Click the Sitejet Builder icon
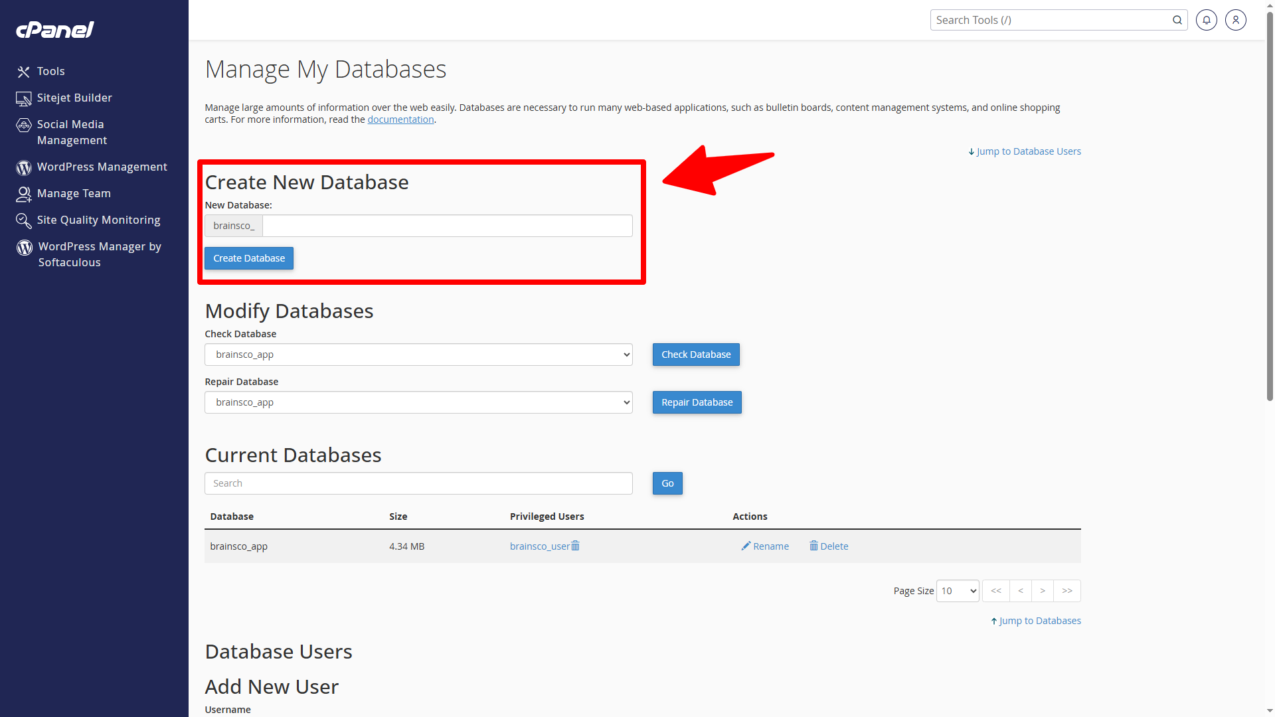The height and width of the screenshot is (717, 1275). (24, 98)
